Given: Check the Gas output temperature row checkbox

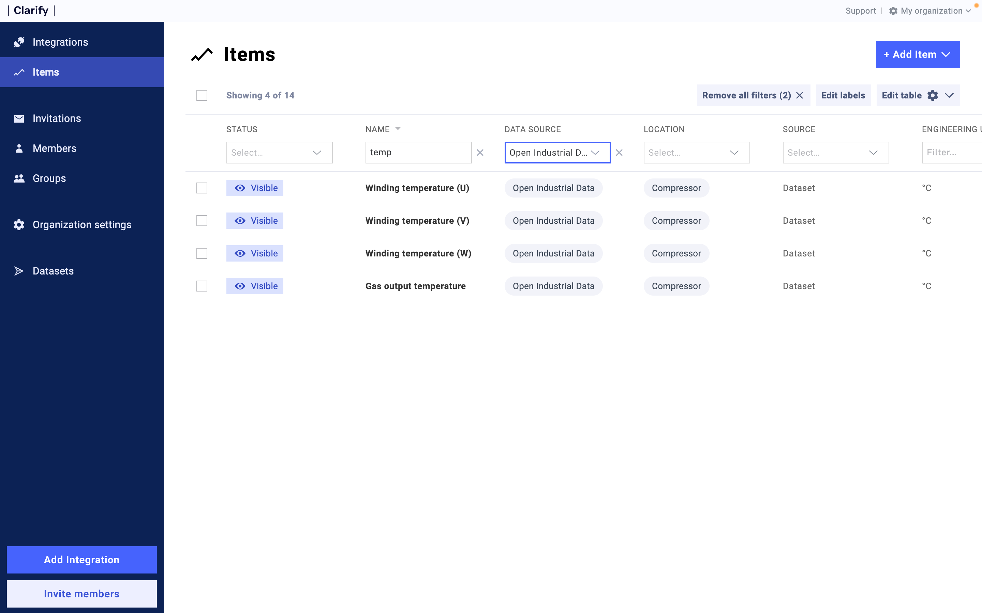Looking at the screenshot, I should click(x=202, y=286).
